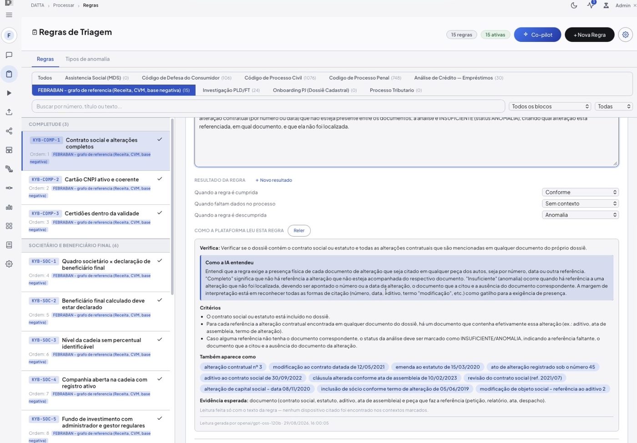Toggle the checkmark on rule KYB-COMP-1
This screenshot has width=637, height=443.
160,139
